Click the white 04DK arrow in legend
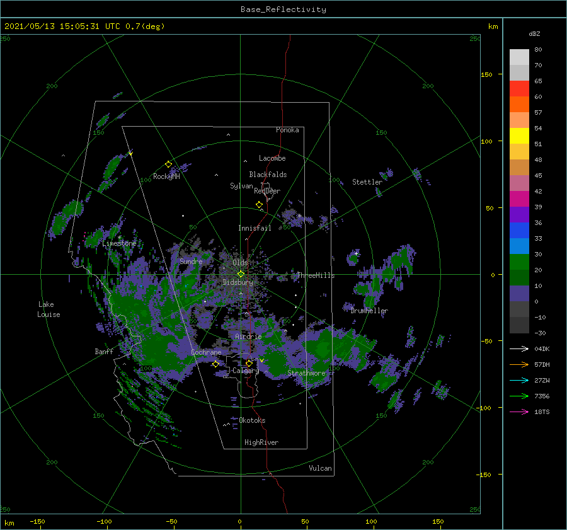 519,349
